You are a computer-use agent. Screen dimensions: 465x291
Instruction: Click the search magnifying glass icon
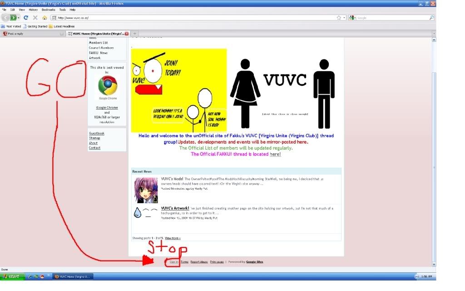click(431, 18)
